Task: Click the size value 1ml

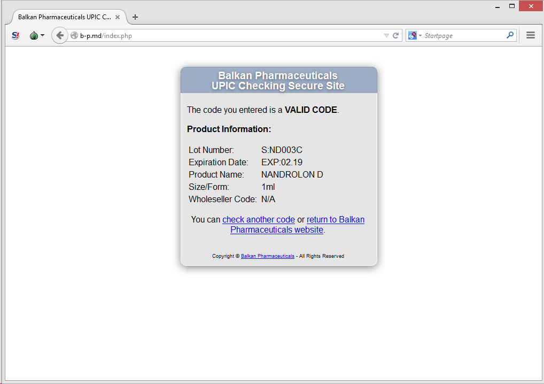Action: click(268, 187)
